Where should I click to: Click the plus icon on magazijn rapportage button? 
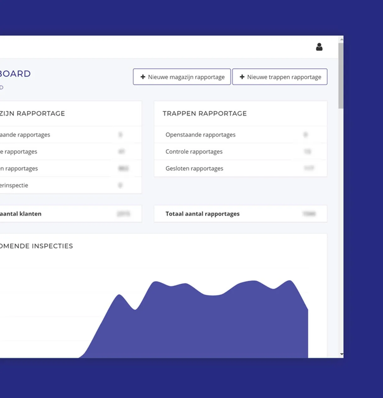(x=143, y=77)
